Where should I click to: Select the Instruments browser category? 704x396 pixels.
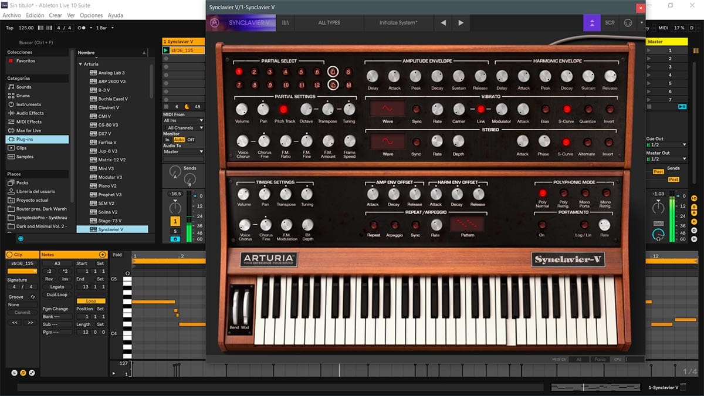click(x=29, y=104)
